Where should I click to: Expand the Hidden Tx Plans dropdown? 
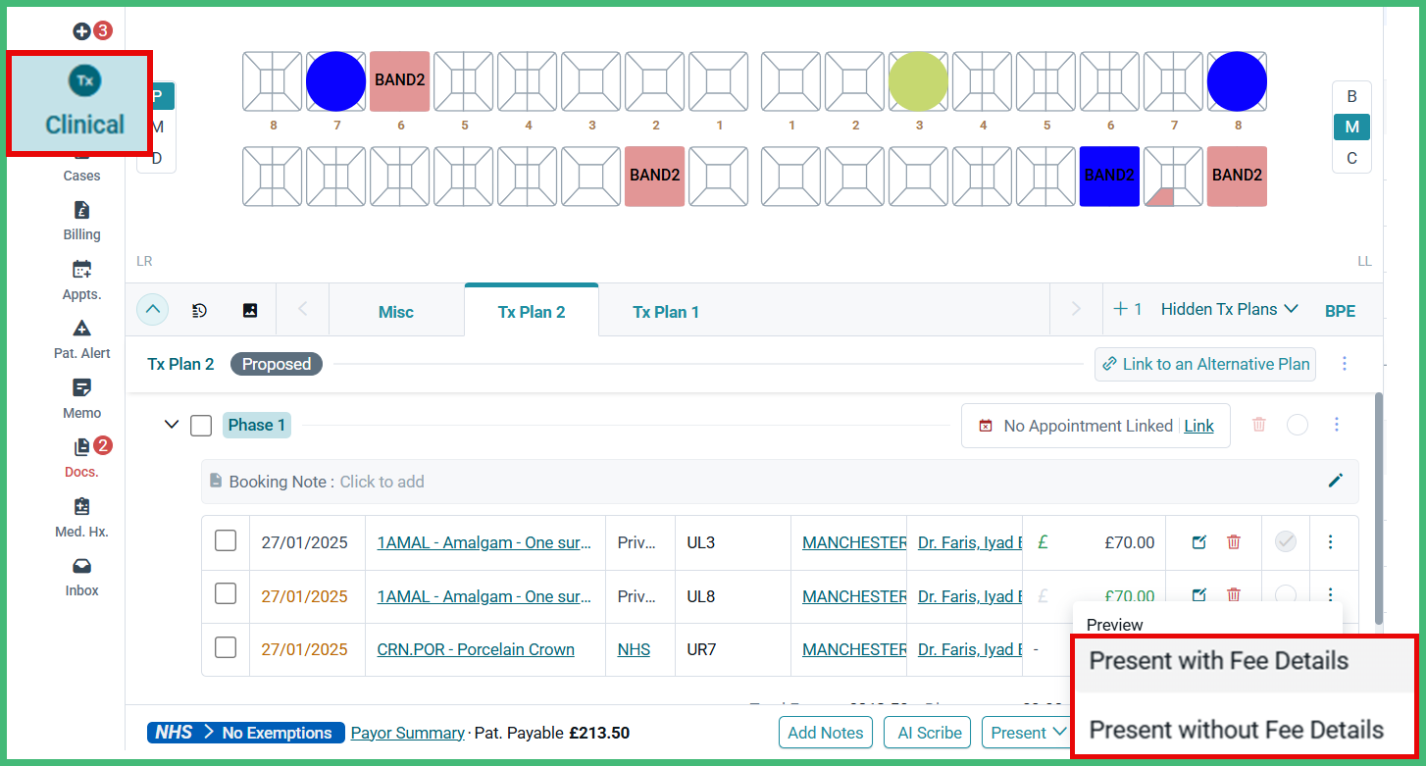[x=1229, y=309]
